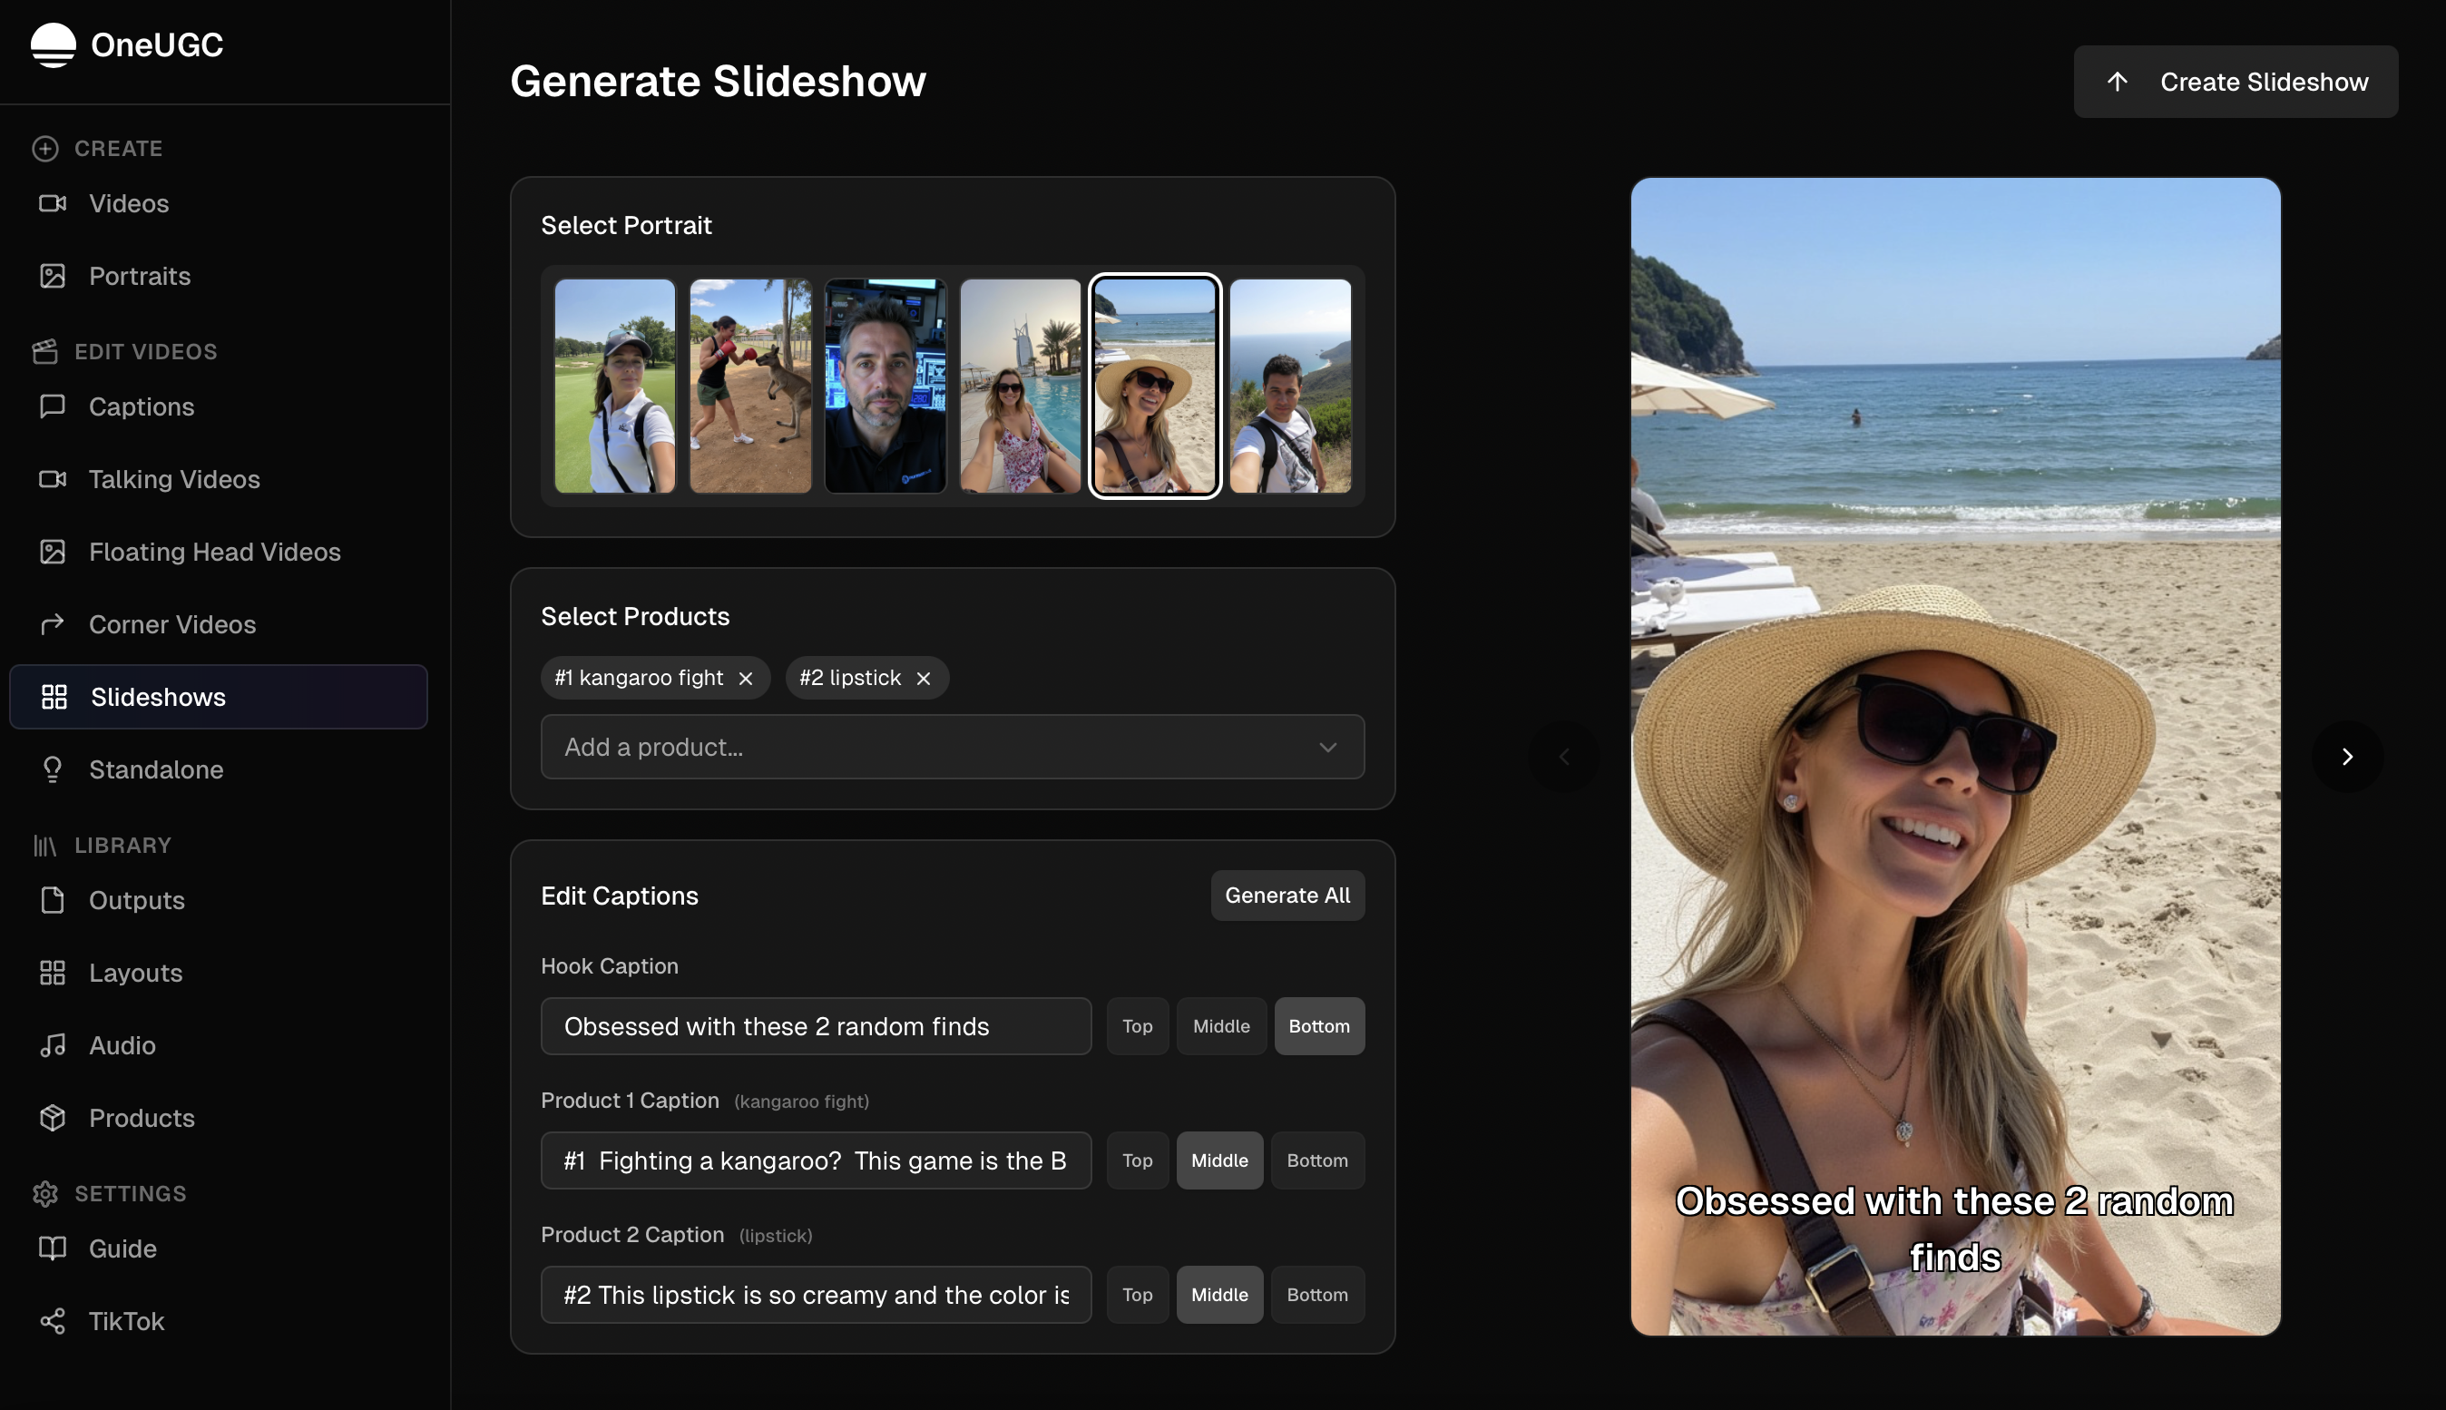Go to next slideshow preview slide

(2346, 757)
